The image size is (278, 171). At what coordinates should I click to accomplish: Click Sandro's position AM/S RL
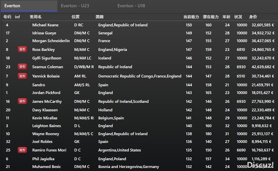(x=82, y=85)
